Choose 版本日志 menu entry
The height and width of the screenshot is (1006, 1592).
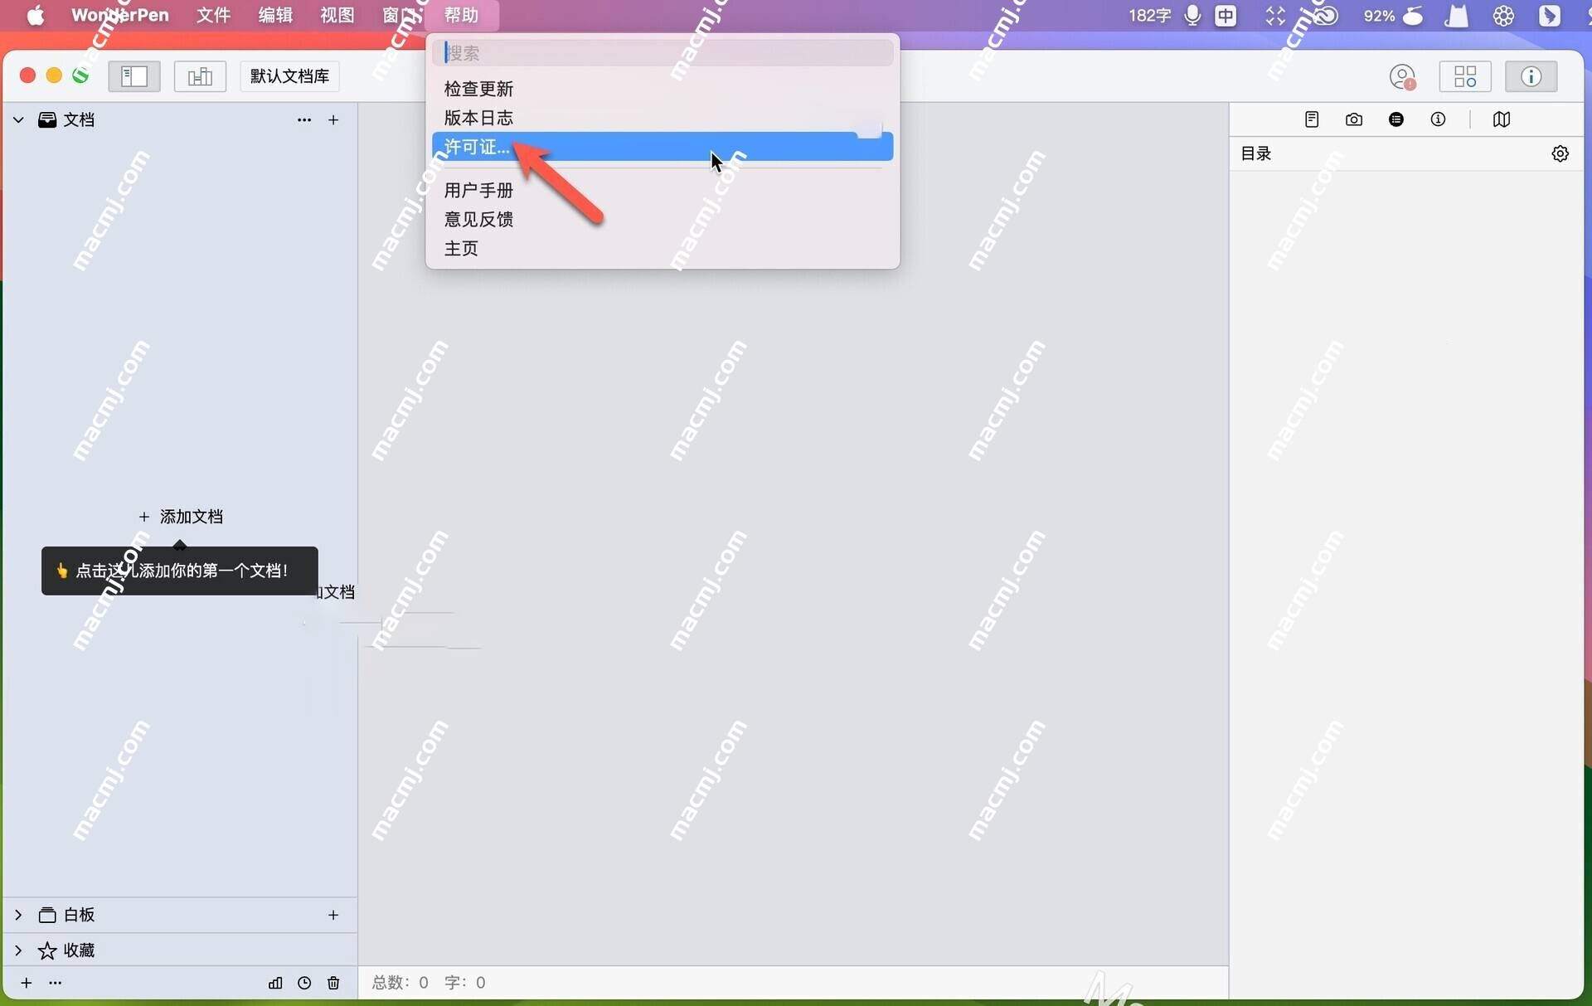click(x=663, y=118)
